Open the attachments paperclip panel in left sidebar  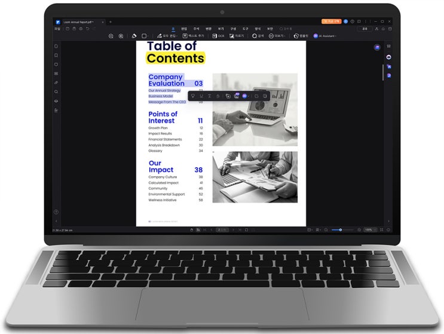click(x=56, y=82)
